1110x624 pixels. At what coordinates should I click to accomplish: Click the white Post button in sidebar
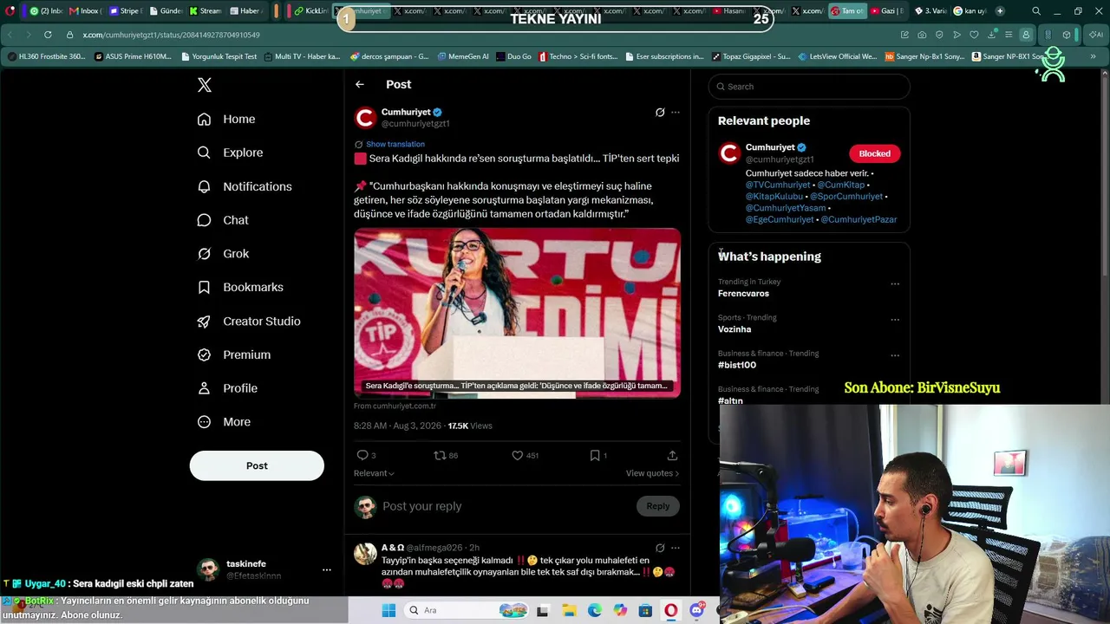[x=257, y=465]
